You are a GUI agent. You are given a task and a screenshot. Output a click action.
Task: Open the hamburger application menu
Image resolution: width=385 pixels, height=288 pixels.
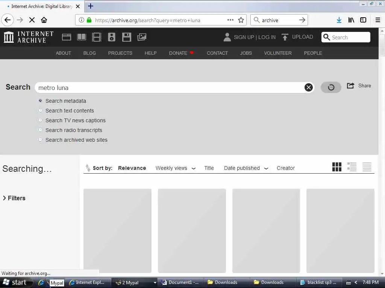pyautogui.click(x=378, y=20)
